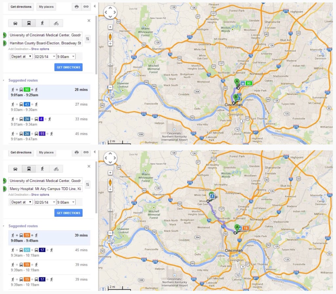Select bicycling mode in bottom directions panel

point(56,169)
